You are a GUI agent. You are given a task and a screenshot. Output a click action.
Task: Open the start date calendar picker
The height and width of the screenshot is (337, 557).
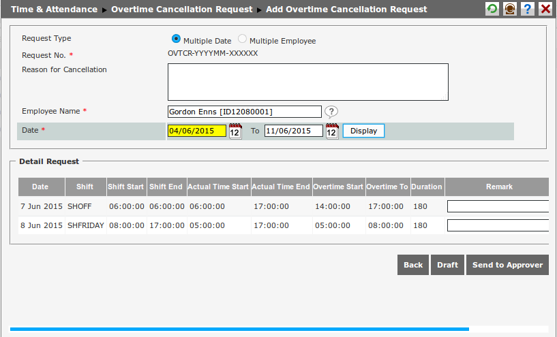[235, 131]
